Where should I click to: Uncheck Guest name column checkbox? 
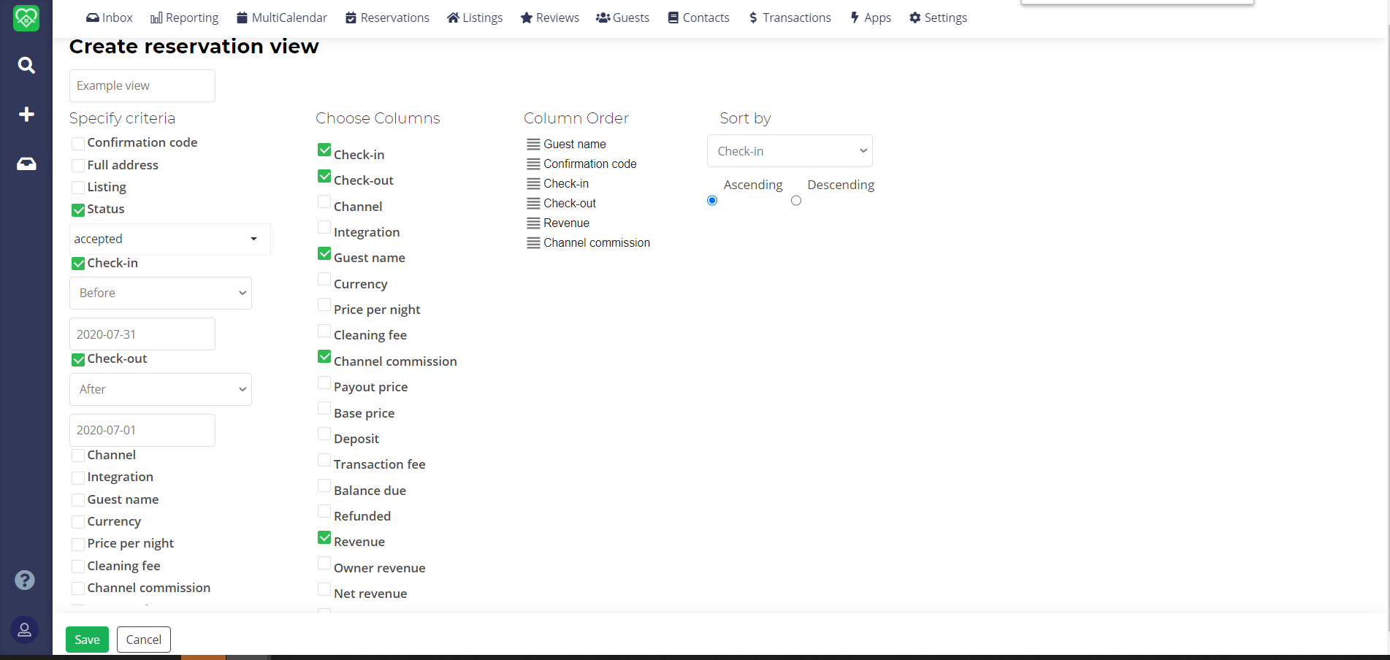pyautogui.click(x=324, y=253)
